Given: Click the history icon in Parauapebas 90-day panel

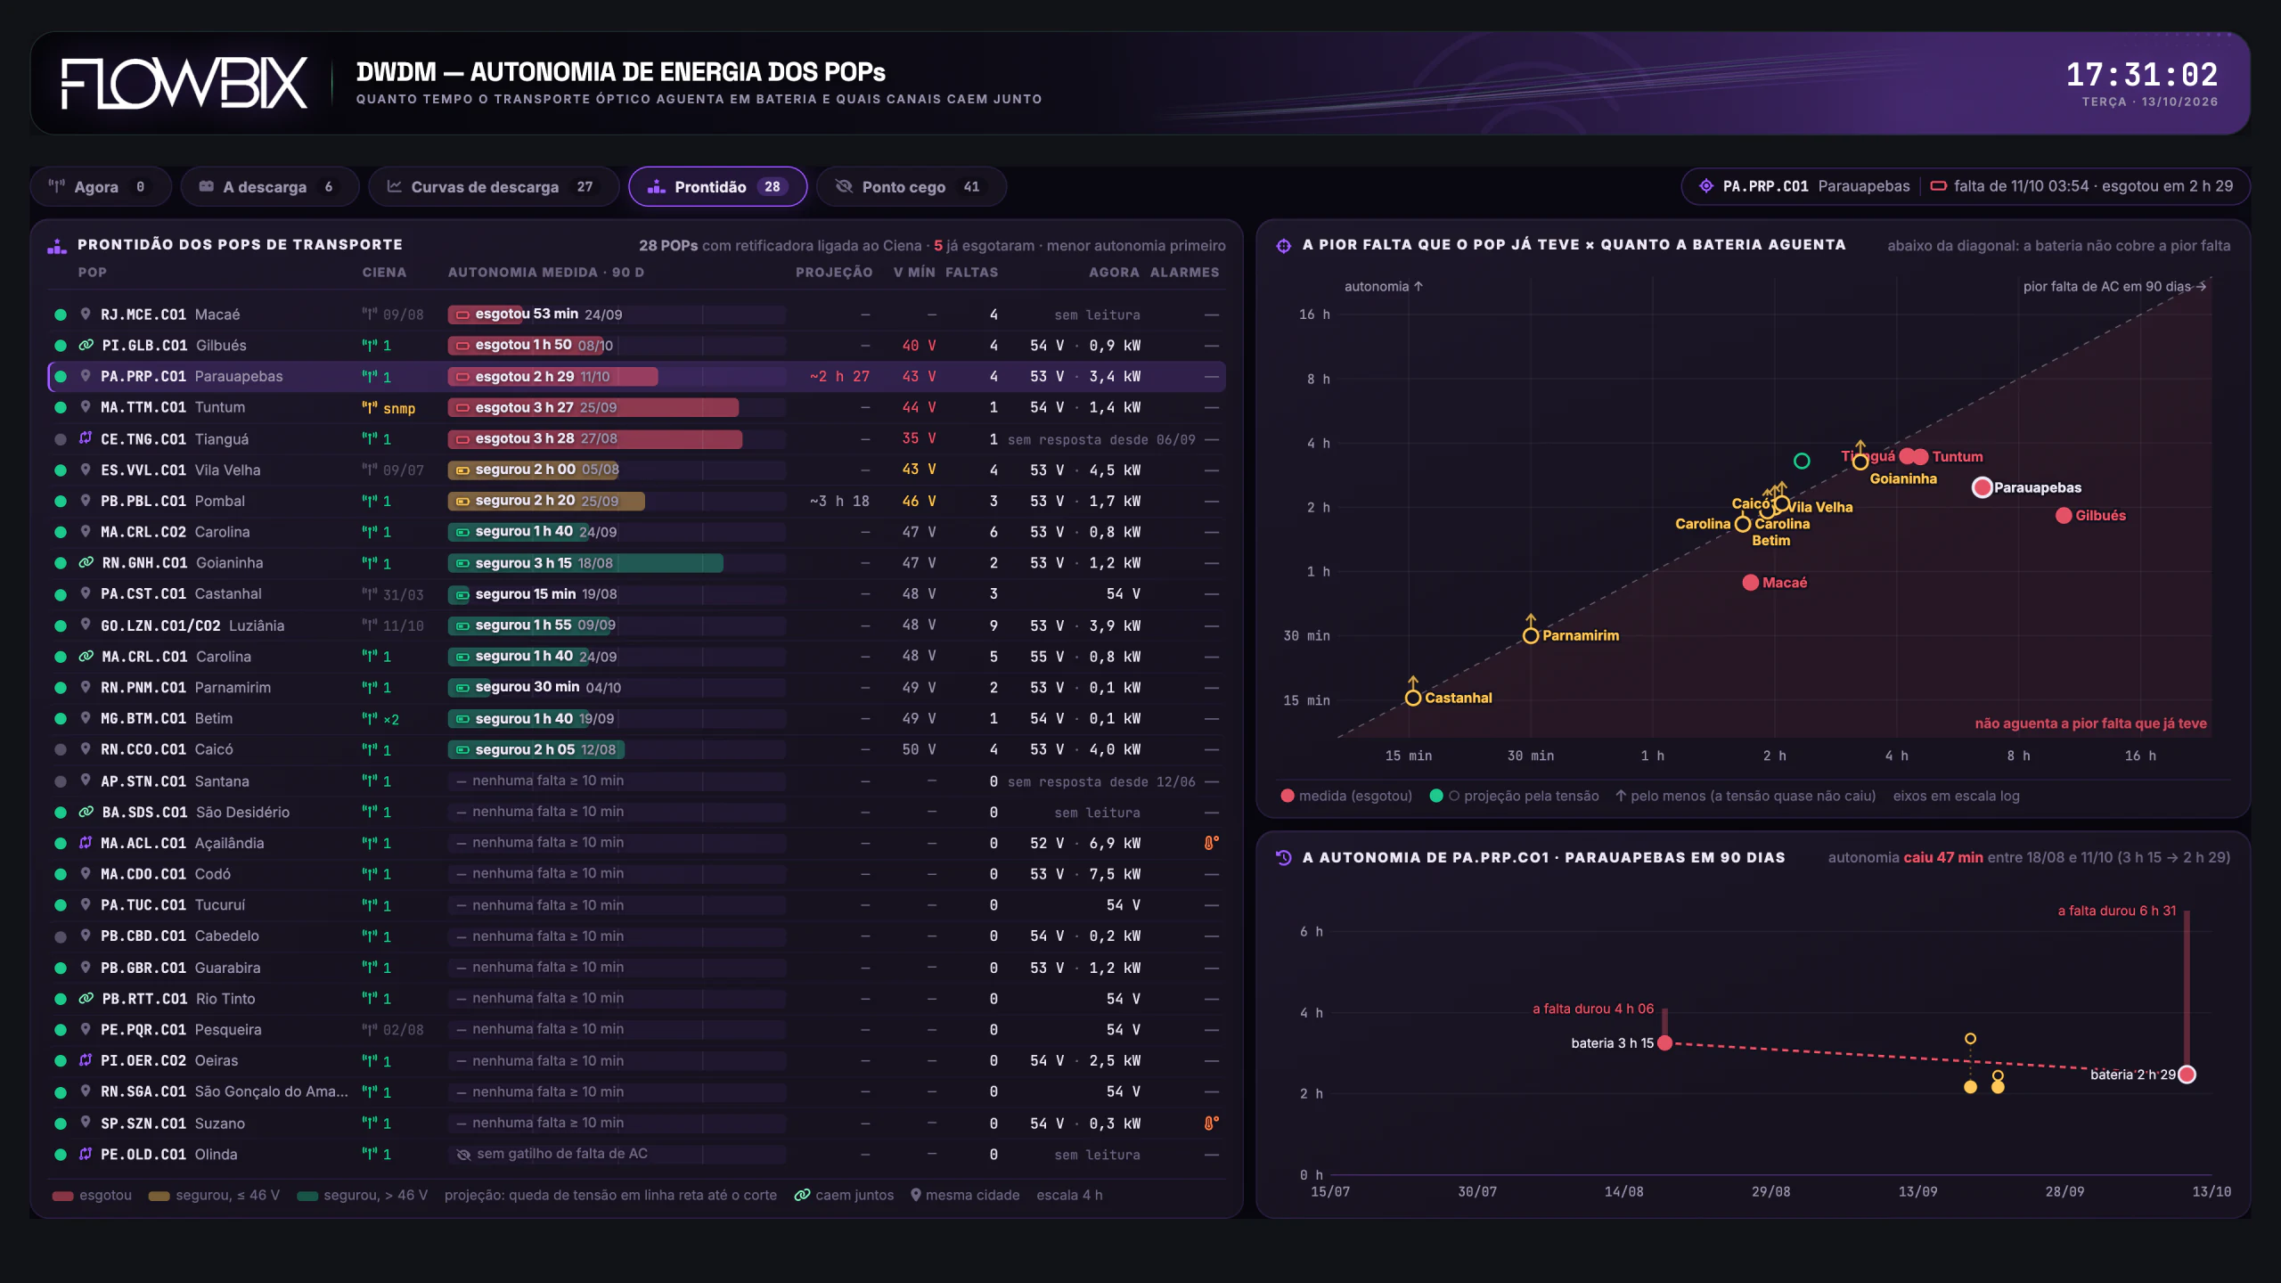Looking at the screenshot, I should click(x=1284, y=857).
